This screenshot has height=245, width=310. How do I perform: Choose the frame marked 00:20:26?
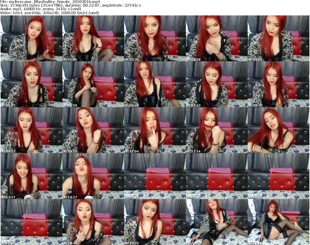coord(216,222)
